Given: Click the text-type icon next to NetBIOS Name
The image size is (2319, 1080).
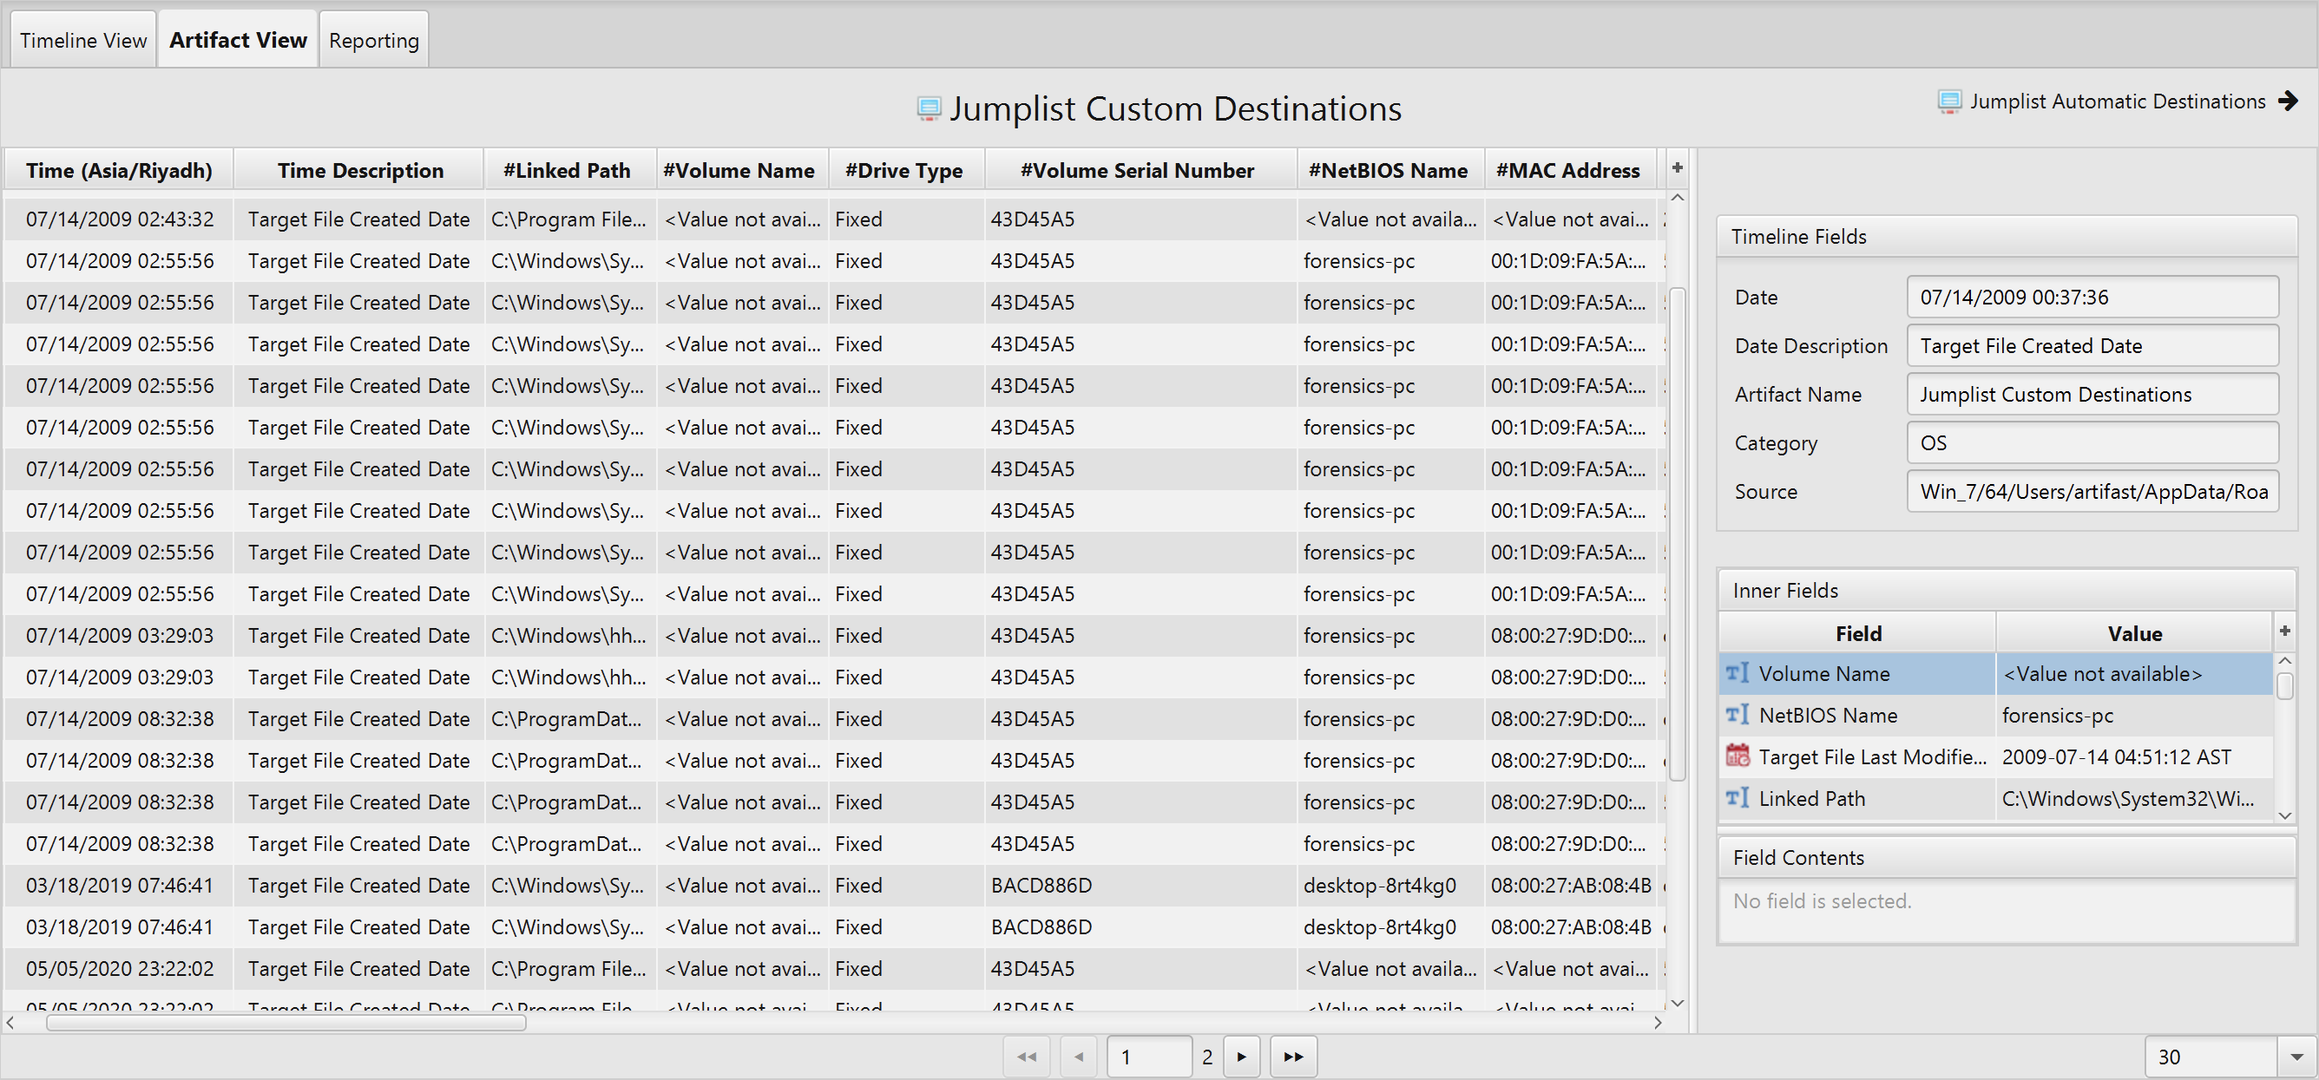Looking at the screenshot, I should pos(1738,715).
